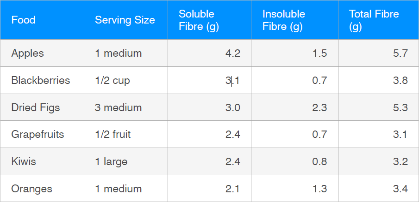Select the Kiwis cell
419x202 pixels.
[x=42, y=161]
